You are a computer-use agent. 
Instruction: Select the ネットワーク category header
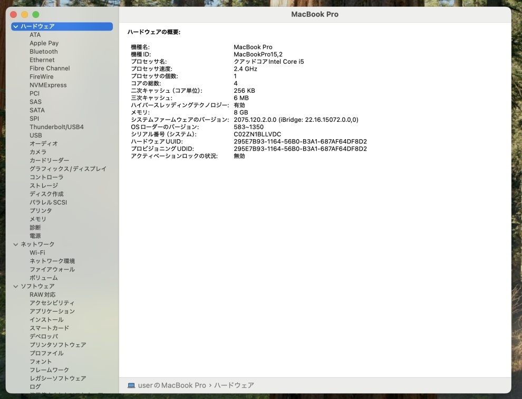pos(37,244)
